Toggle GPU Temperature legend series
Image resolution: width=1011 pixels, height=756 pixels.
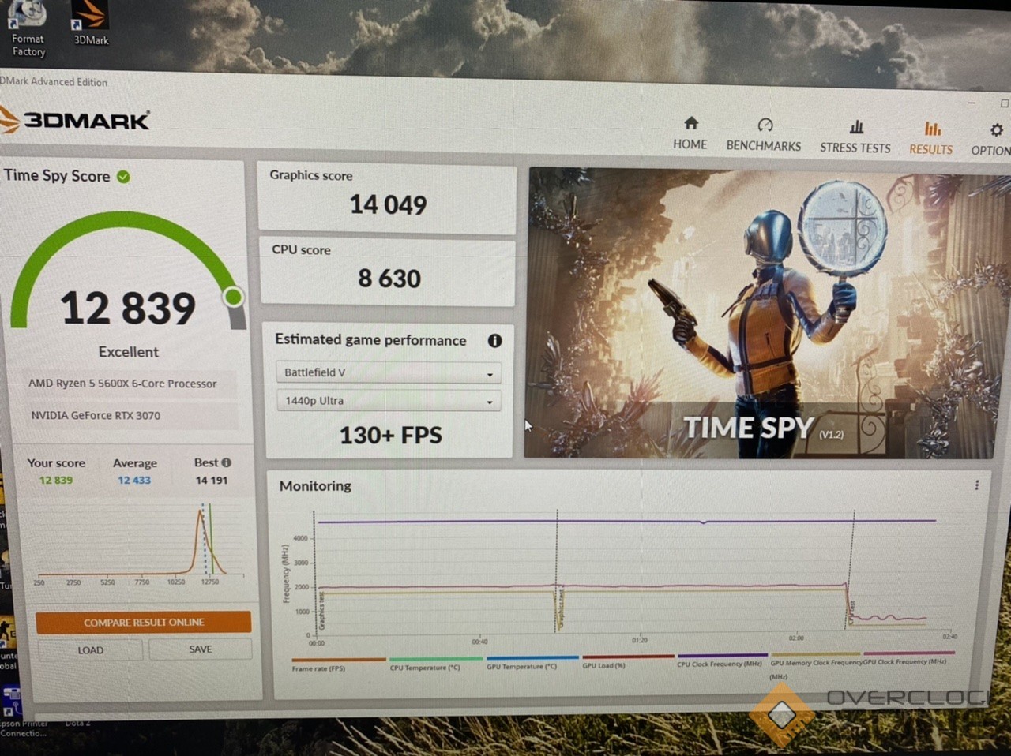pyautogui.click(x=532, y=662)
